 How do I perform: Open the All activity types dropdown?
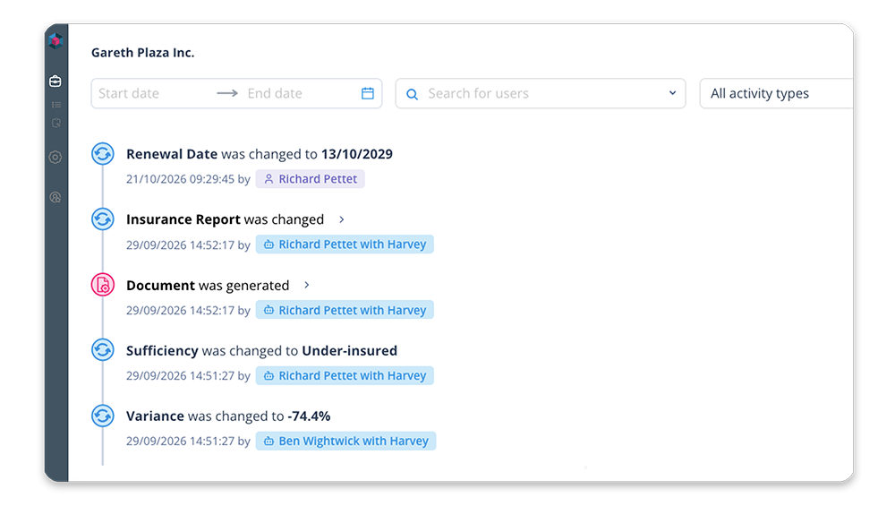point(776,93)
